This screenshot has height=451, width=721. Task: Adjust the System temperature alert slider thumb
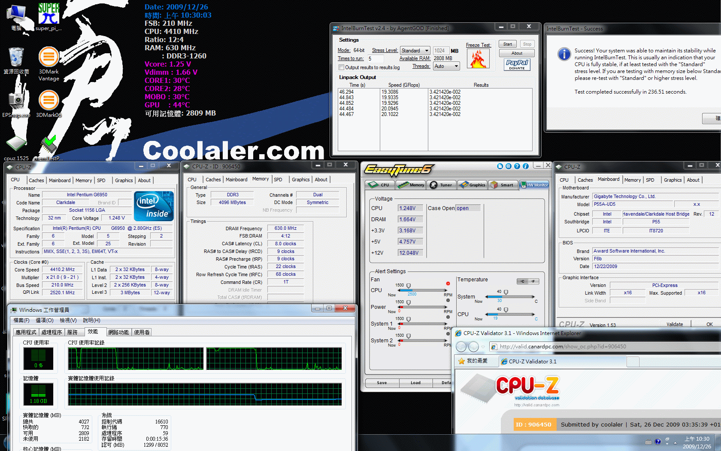pyautogui.click(x=506, y=292)
